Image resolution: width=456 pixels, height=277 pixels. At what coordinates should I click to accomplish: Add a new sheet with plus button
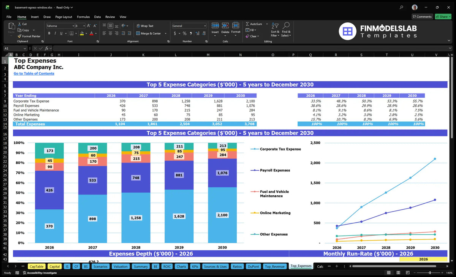(337, 266)
